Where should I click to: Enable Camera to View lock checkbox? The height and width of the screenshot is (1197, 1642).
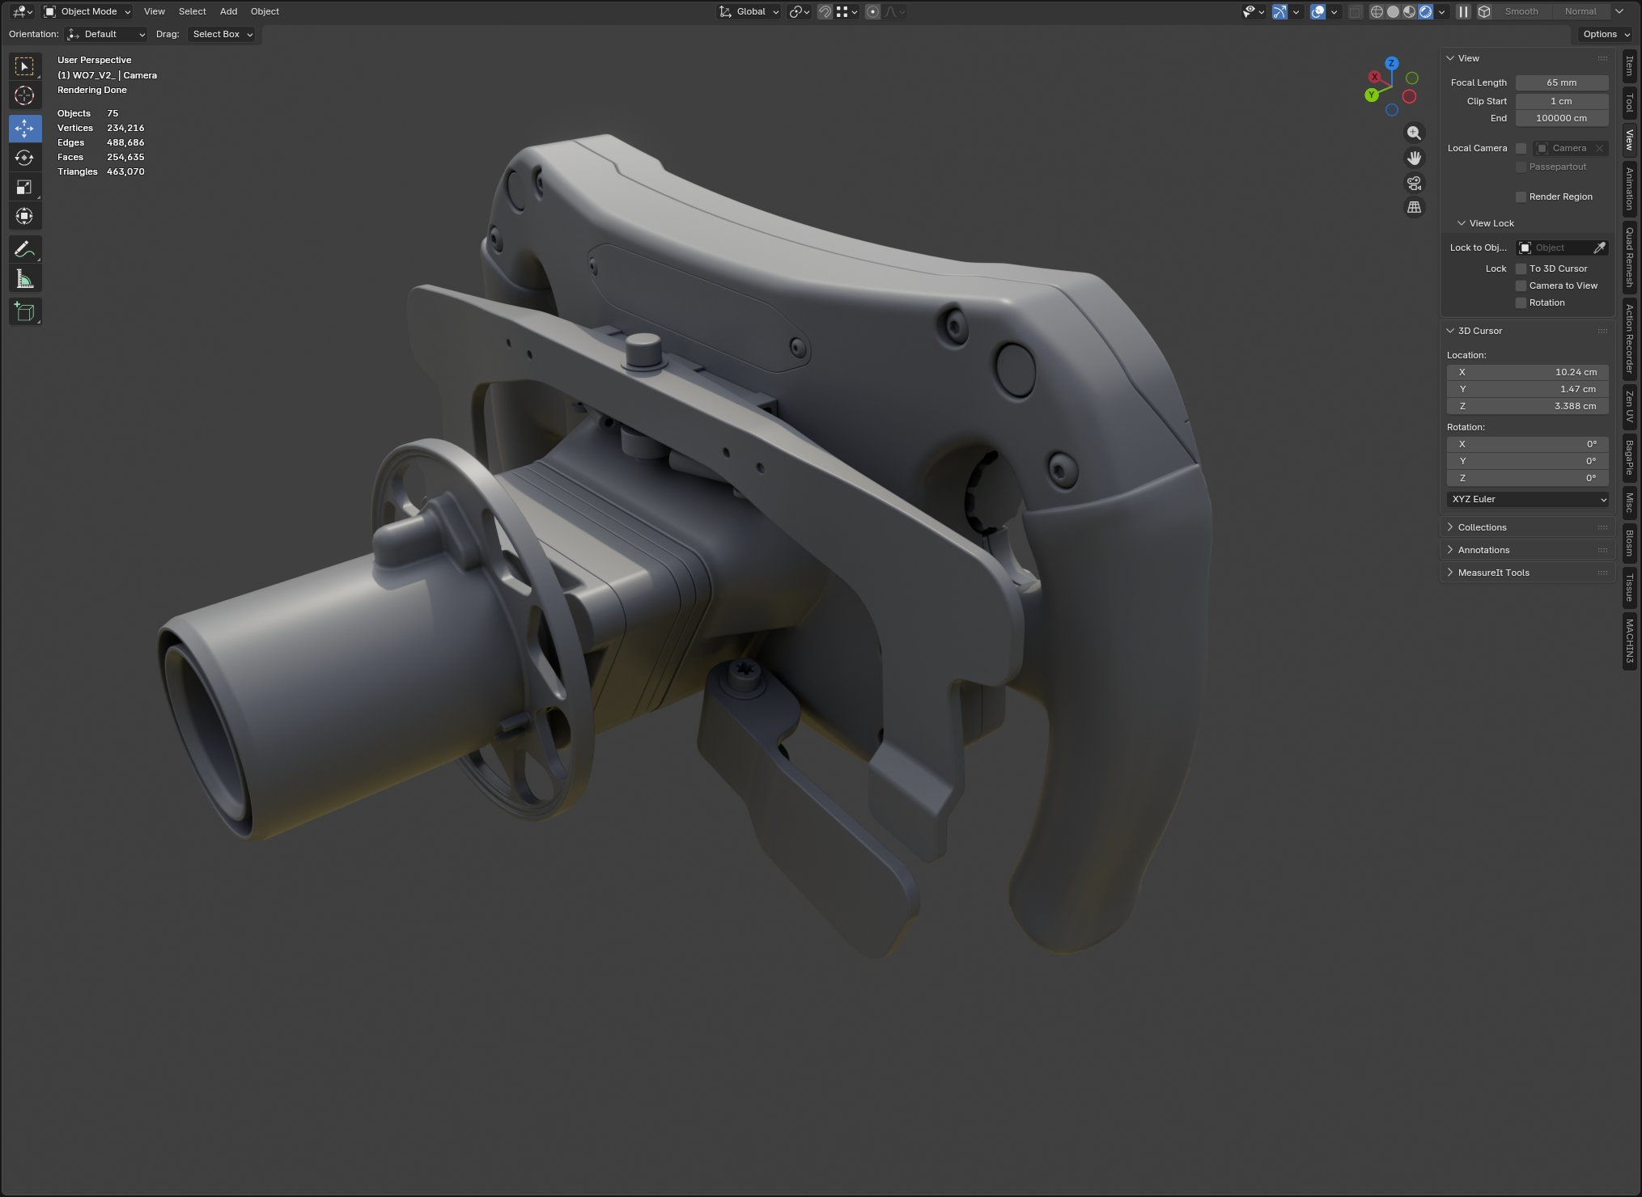[1521, 286]
